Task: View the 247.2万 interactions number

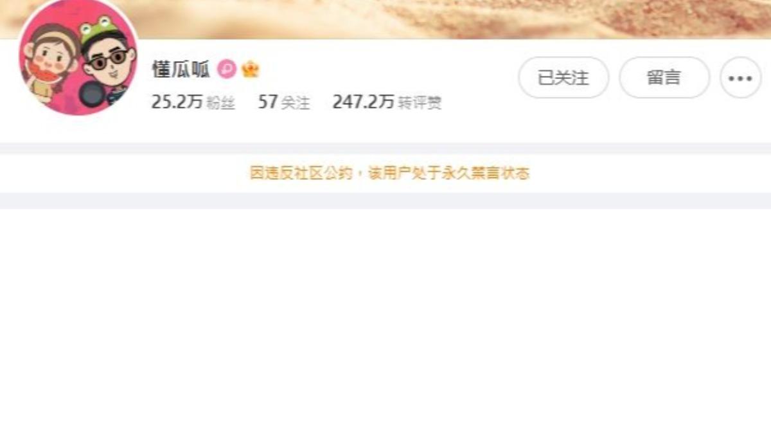Action: tap(363, 102)
